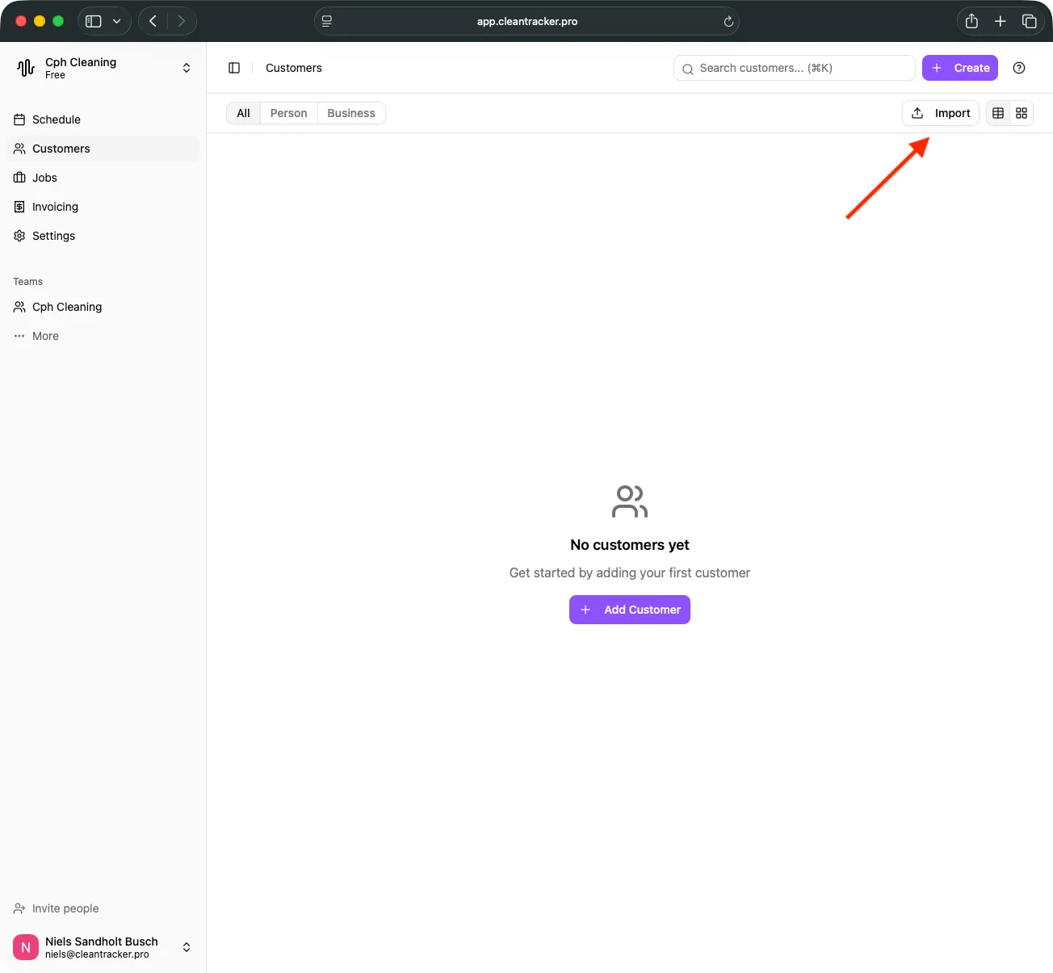The height and width of the screenshot is (973, 1053).
Task: Open the account switcher next to Niels Sandholt Busch
Action: [186, 947]
